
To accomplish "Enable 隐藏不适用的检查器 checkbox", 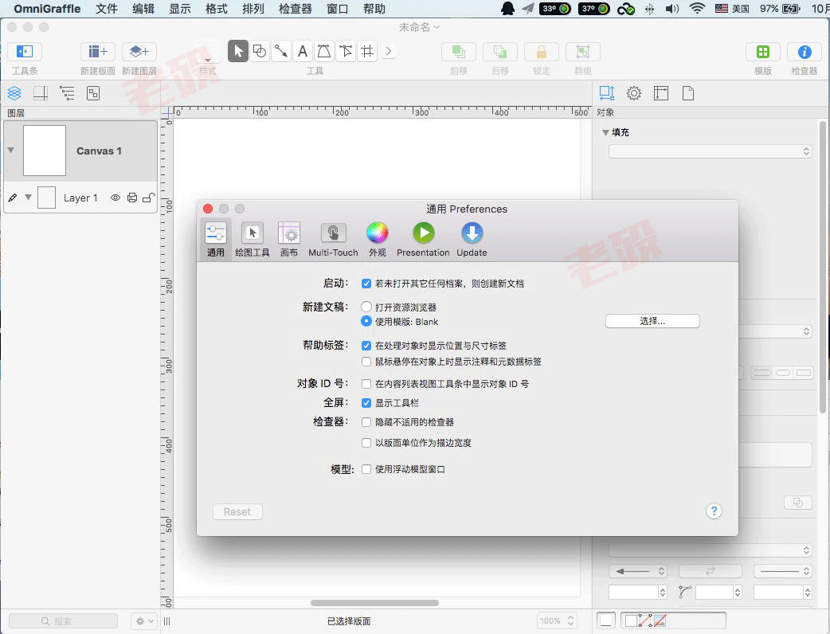I will click(366, 422).
